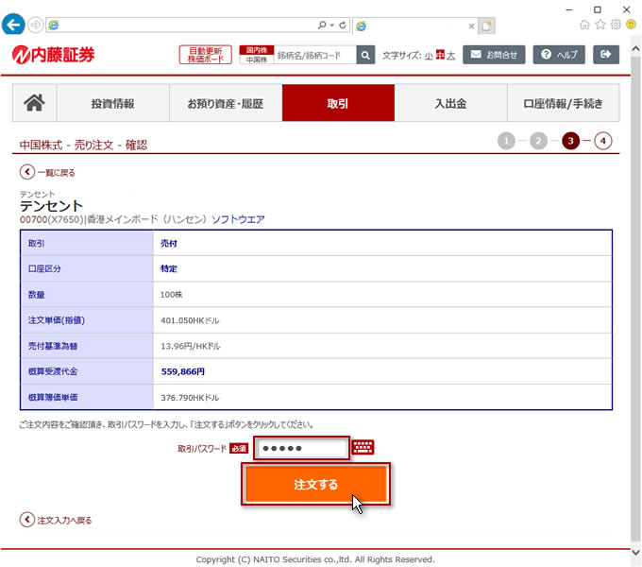Open the お預り資産・履歴 tab
This screenshot has width=642, height=567.
tap(226, 103)
